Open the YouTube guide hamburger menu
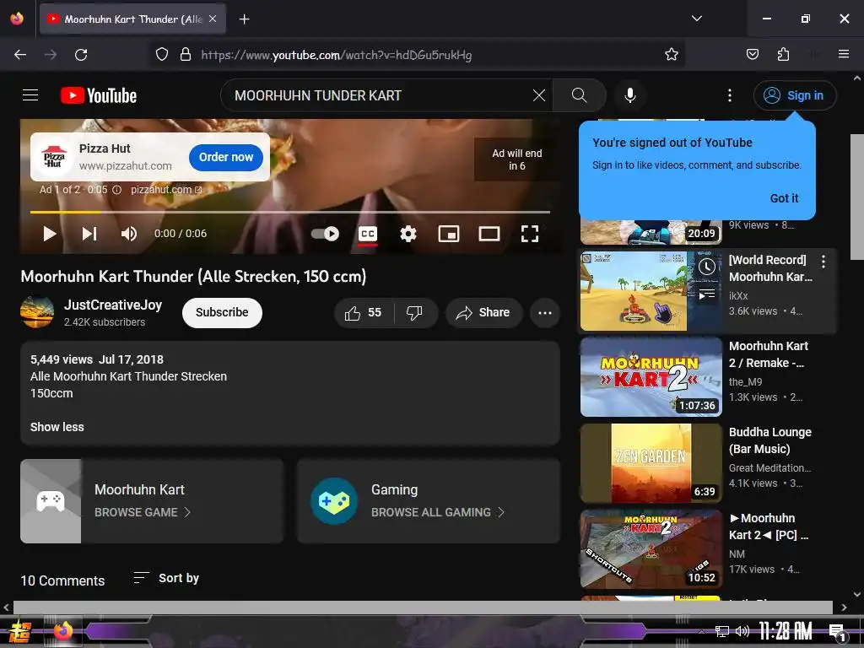864x648 pixels. 30,95
